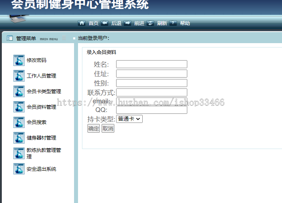
Task: Go to 会员卡类型管理
Action: (44, 91)
